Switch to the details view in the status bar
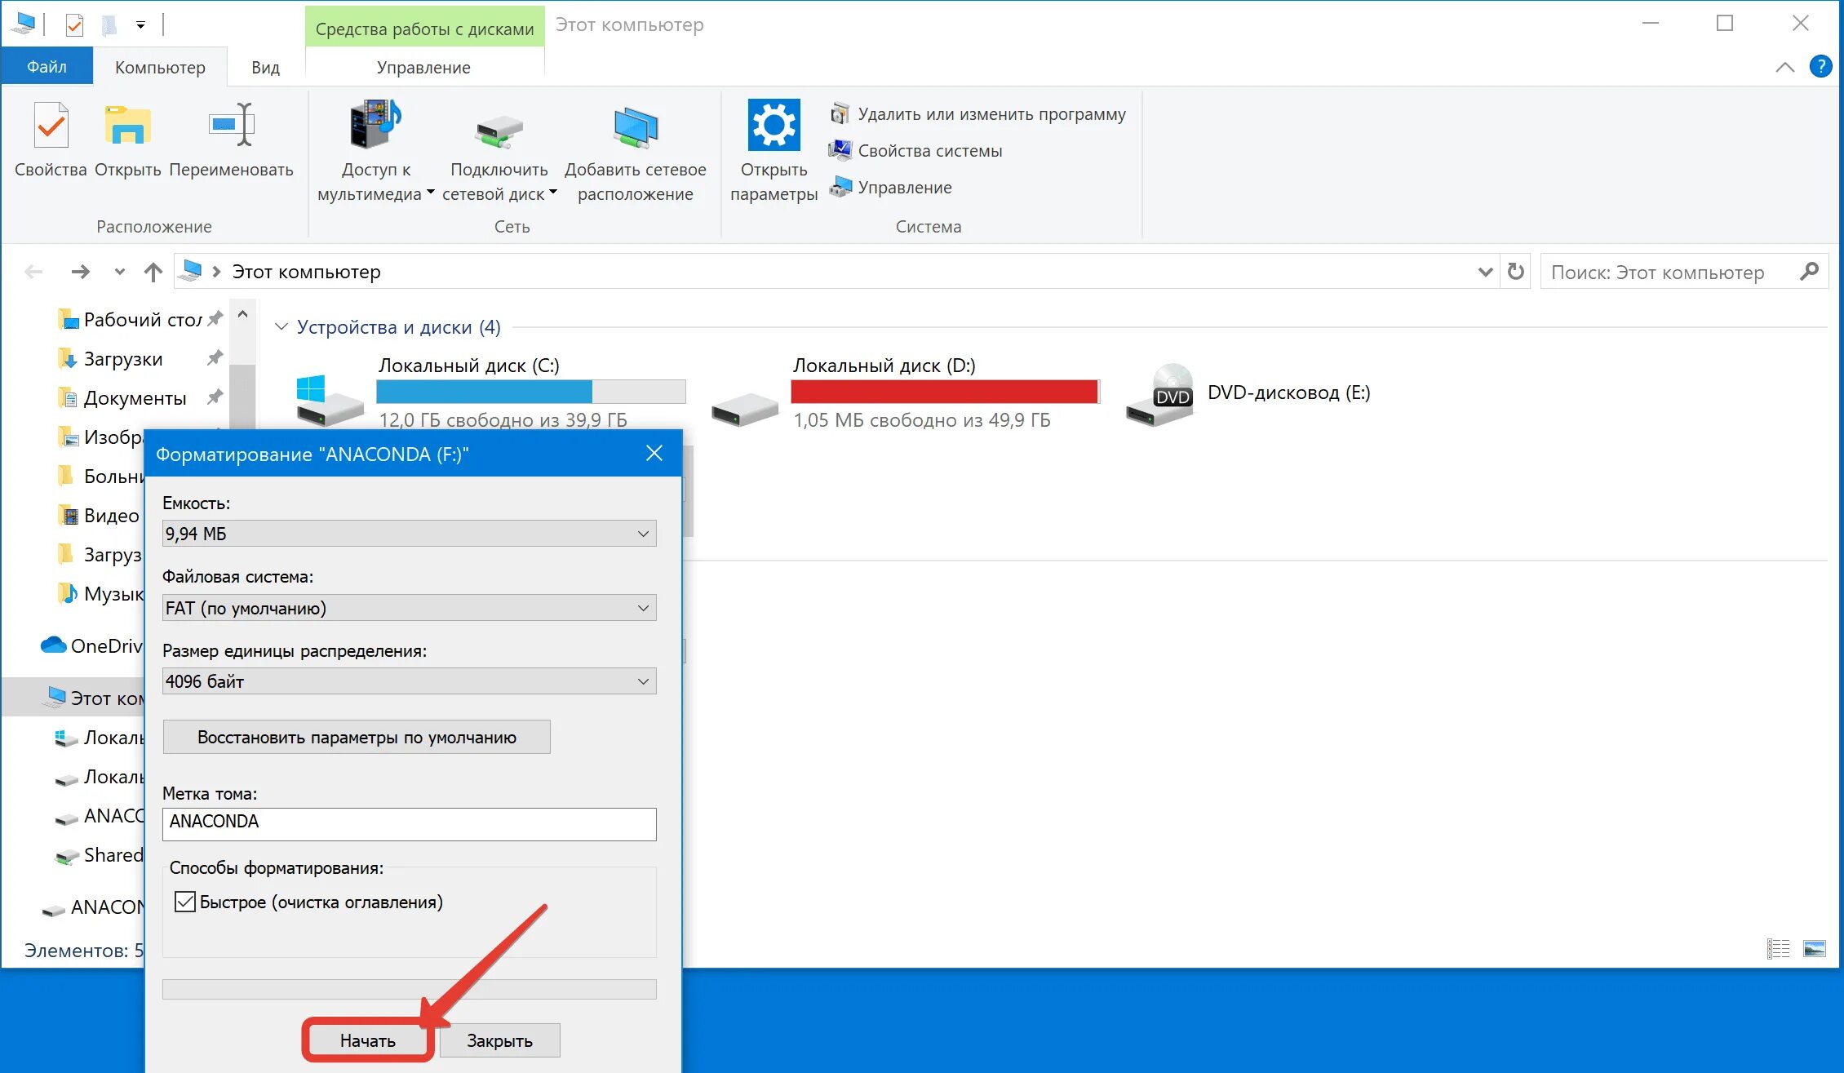The image size is (1844, 1073). 1778,948
